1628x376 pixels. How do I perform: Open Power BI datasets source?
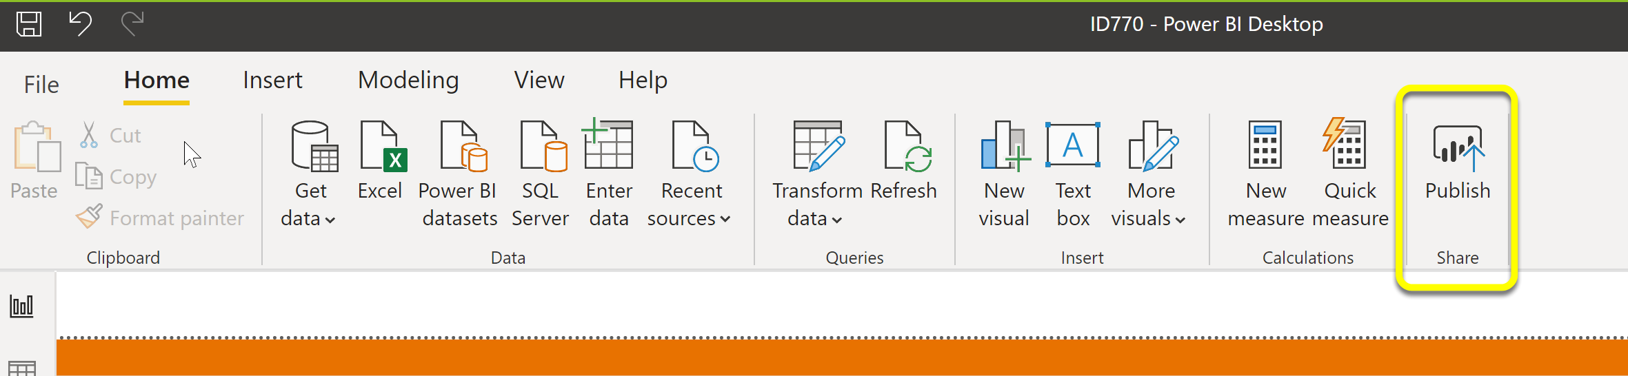(x=463, y=146)
